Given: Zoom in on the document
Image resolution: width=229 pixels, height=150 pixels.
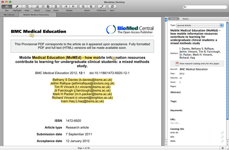Looking at the screenshot, I should 91,7.
